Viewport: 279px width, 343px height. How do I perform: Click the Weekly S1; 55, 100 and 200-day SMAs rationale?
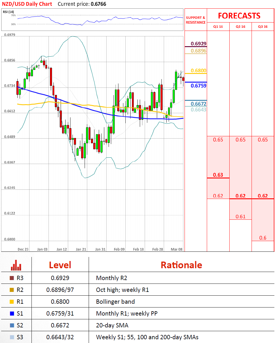pos(147,337)
